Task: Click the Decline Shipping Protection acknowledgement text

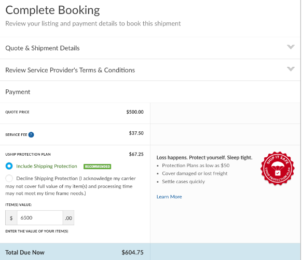Action: pyautogui.click(x=71, y=186)
